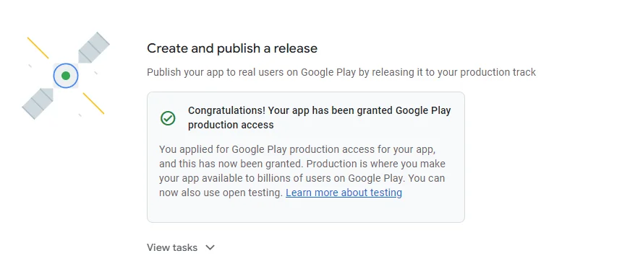Viewport: 622px width, 274px height.
Task: Click empty space at bottom of notice card
Action: click(305, 211)
